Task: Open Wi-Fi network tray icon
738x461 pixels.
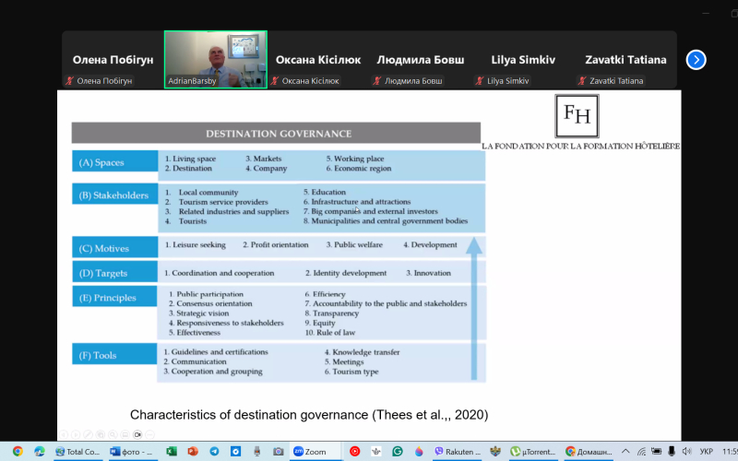Action: tap(641, 452)
